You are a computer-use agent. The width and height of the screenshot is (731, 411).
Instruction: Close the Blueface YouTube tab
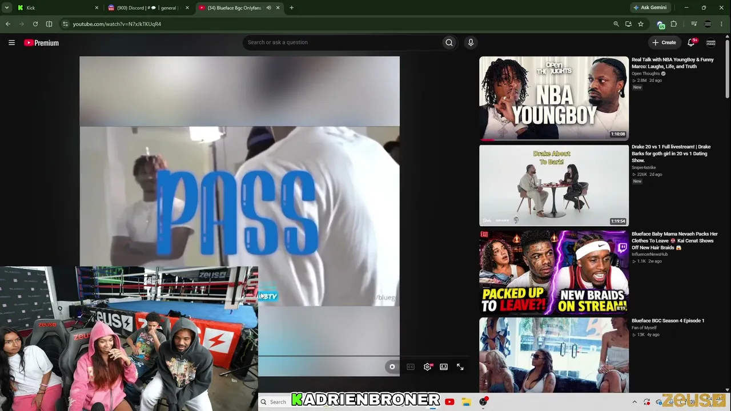click(x=278, y=8)
